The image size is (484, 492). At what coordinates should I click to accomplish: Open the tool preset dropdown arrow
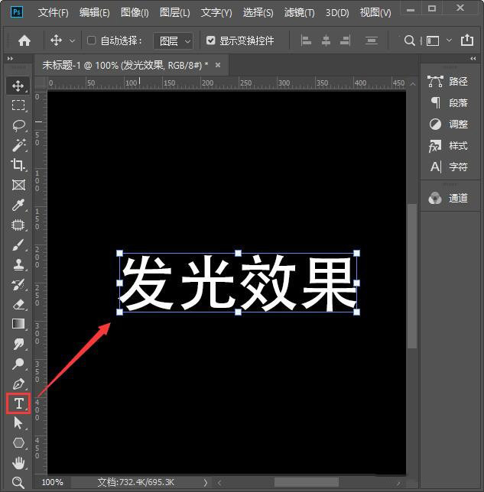72,40
